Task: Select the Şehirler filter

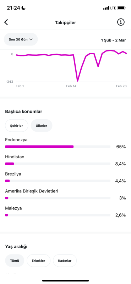Action: 16,126
